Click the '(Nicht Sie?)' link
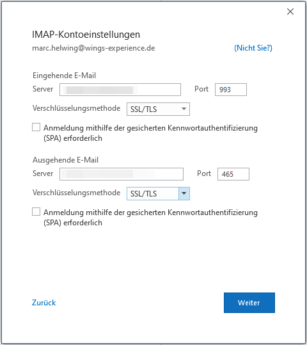The image size is (307, 345). [x=253, y=48]
